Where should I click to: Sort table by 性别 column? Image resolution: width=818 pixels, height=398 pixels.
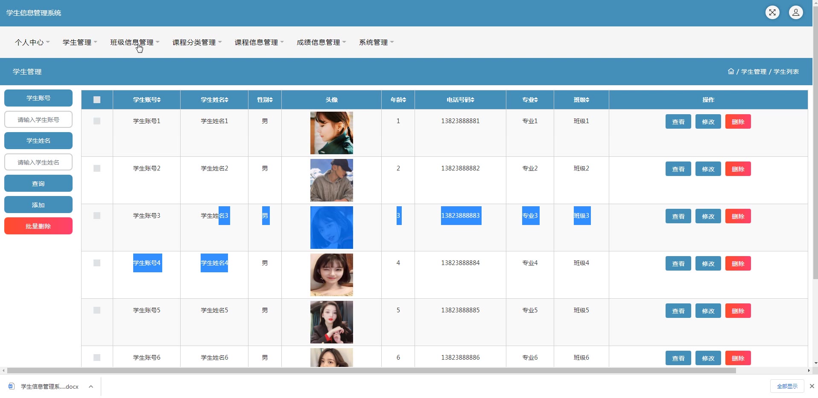265,100
